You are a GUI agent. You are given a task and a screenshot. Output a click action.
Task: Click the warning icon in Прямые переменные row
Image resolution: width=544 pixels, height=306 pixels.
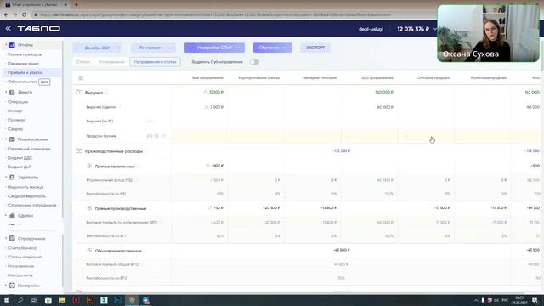point(207,166)
